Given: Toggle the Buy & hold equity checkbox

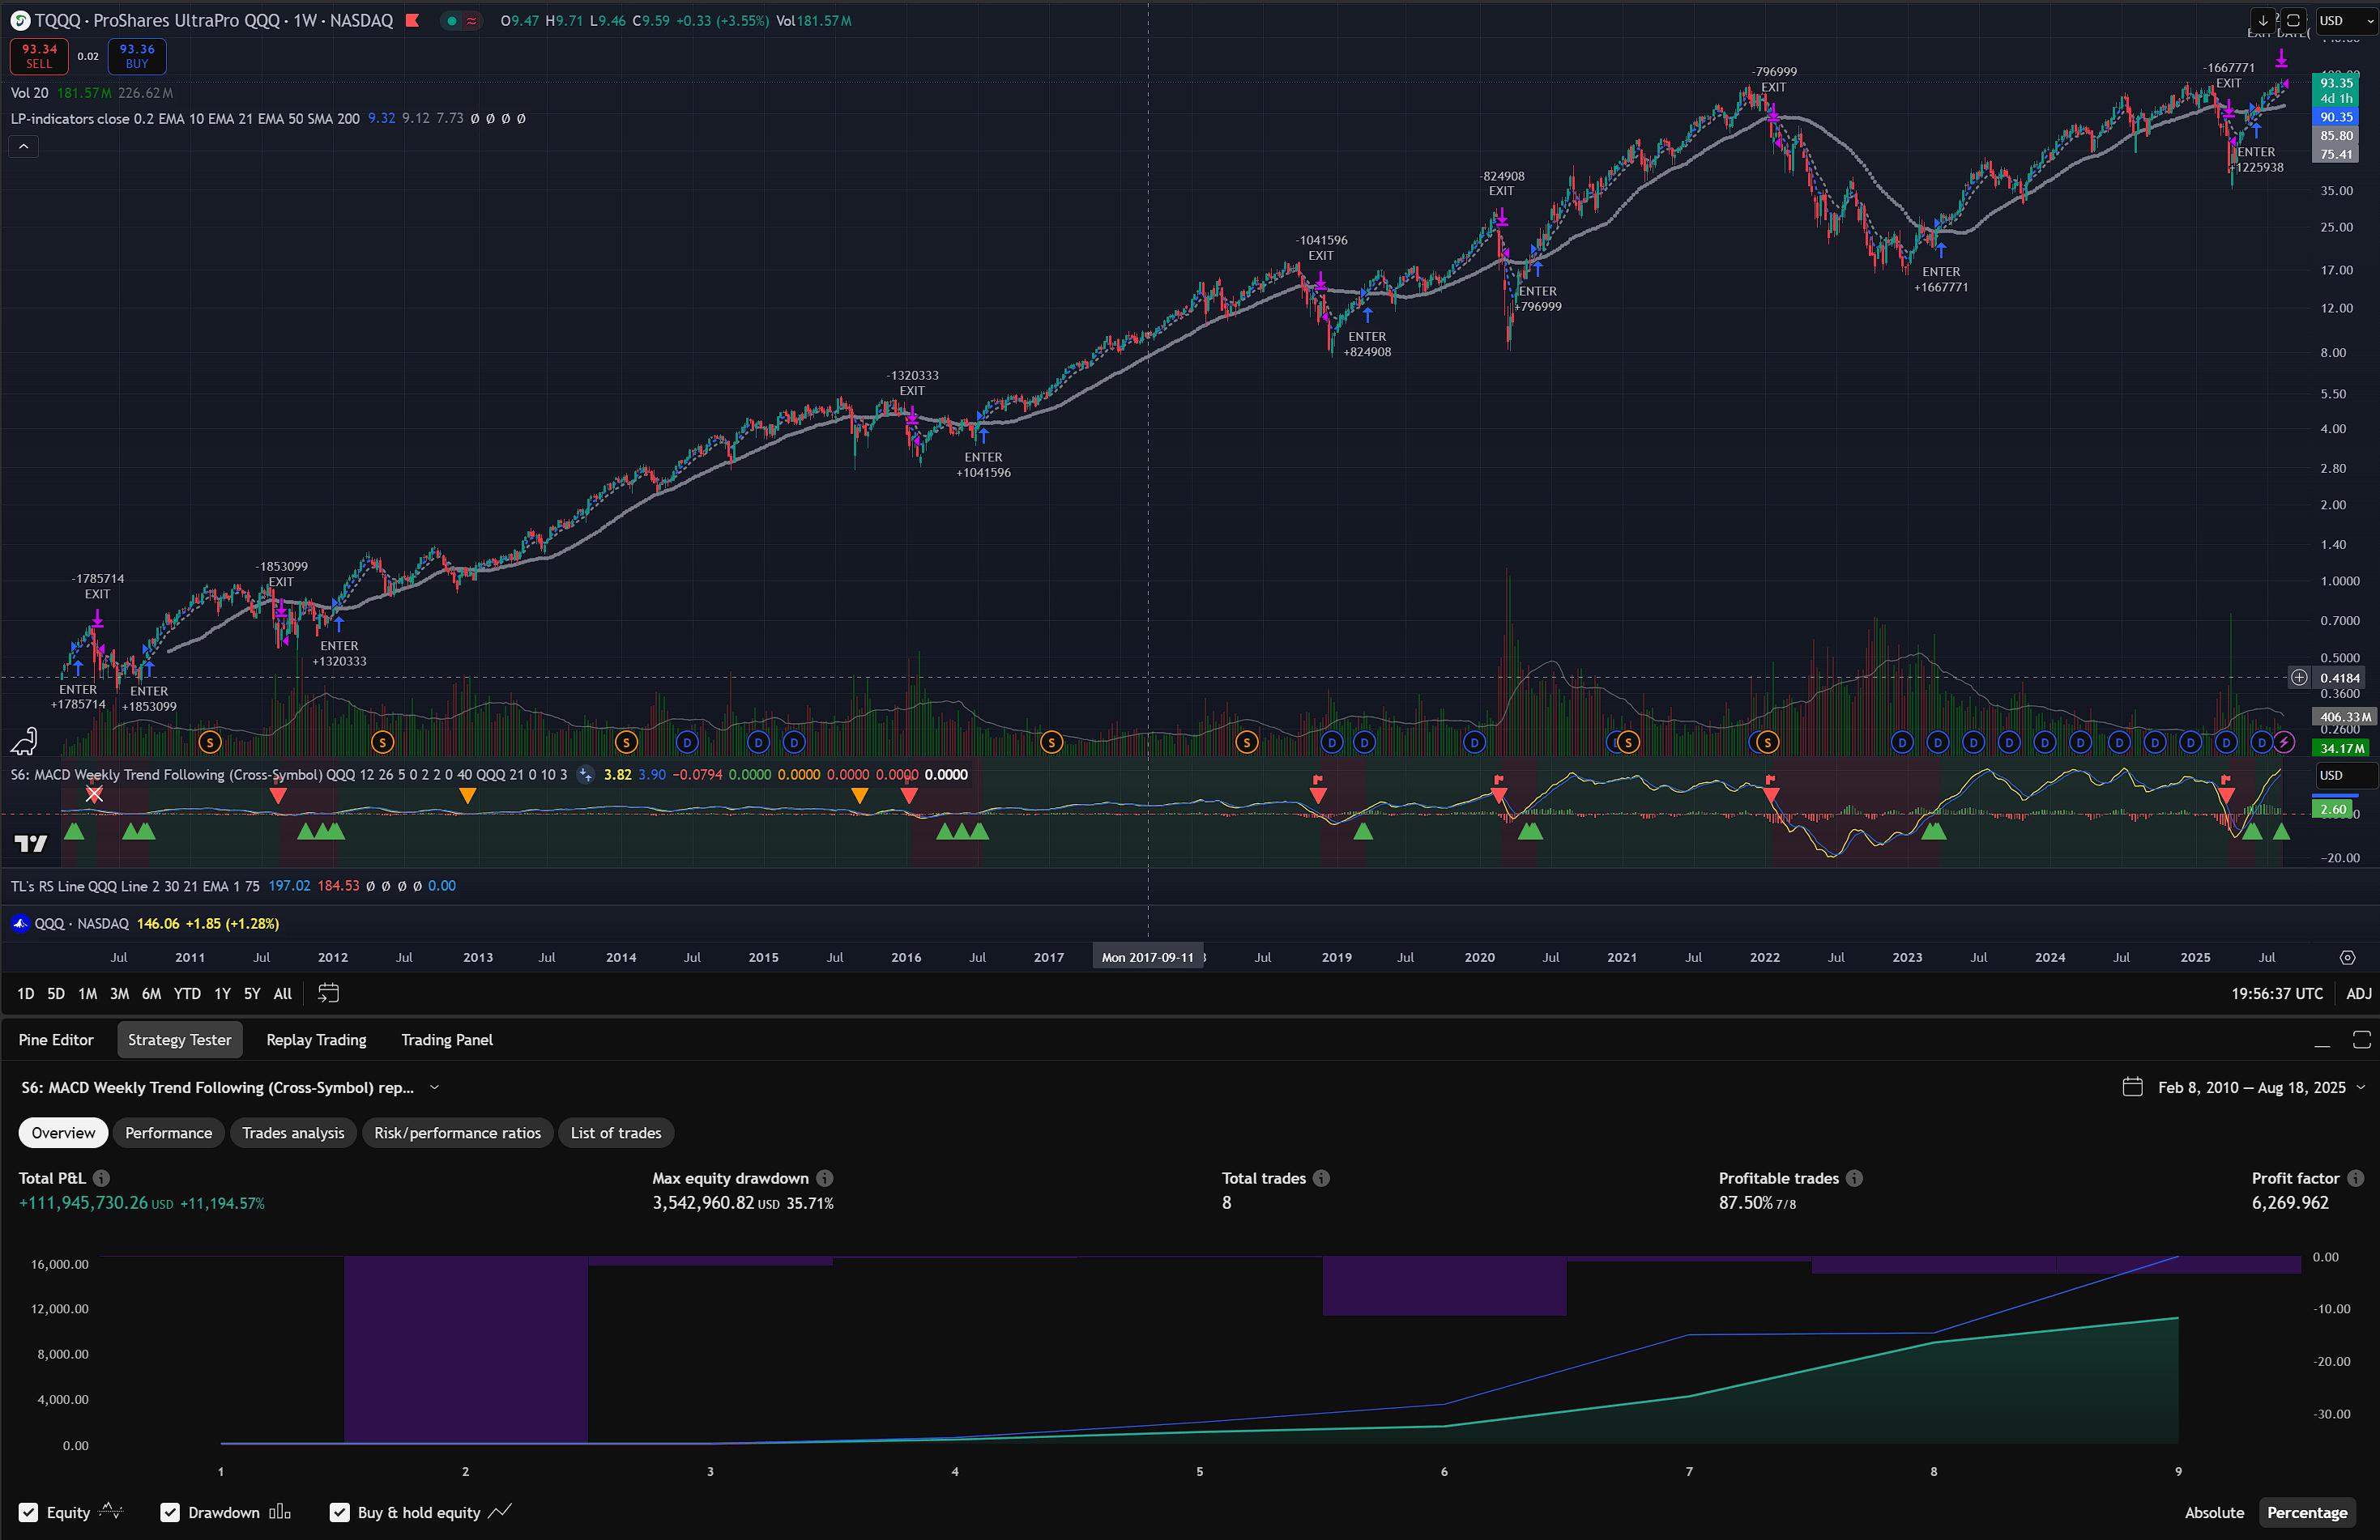Looking at the screenshot, I should click(x=340, y=1512).
